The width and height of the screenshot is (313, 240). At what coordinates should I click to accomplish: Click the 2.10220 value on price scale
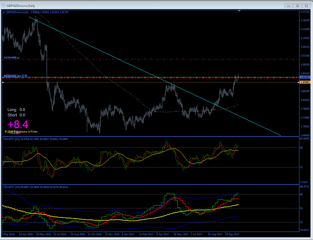click(x=305, y=38)
